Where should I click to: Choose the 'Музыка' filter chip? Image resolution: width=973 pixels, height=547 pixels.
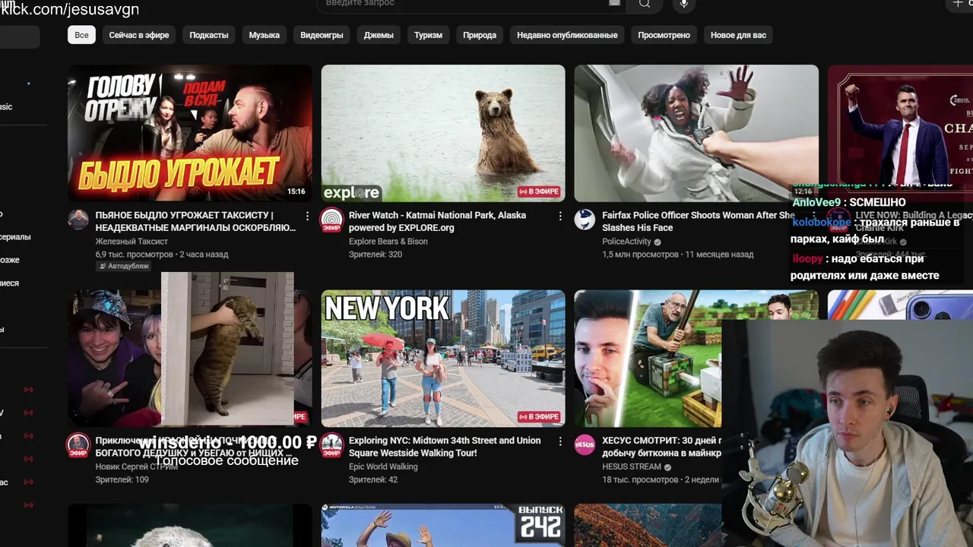click(265, 35)
